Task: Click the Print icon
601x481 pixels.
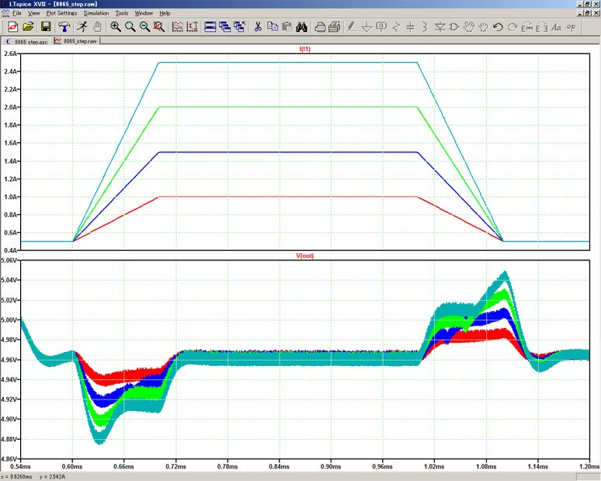Action: pos(333,27)
